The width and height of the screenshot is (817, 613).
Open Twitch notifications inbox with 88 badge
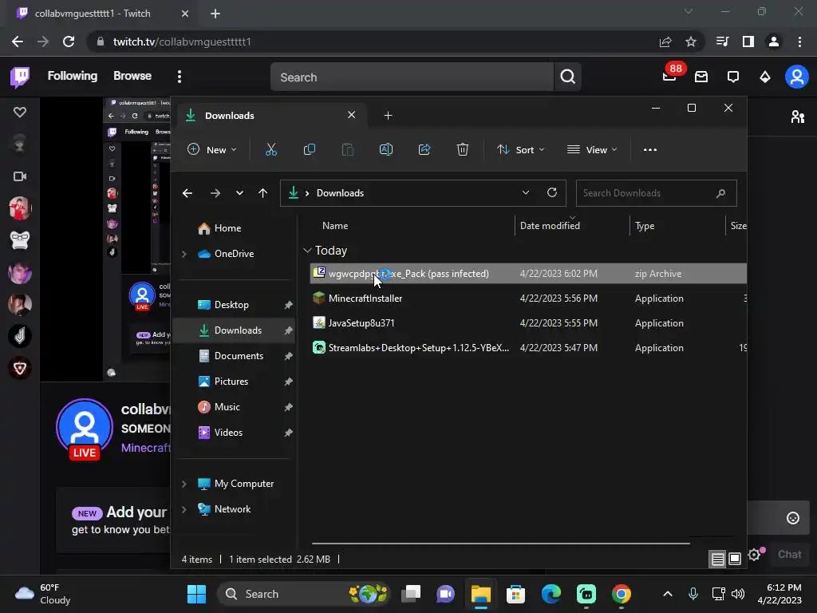[x=670, y=76]
